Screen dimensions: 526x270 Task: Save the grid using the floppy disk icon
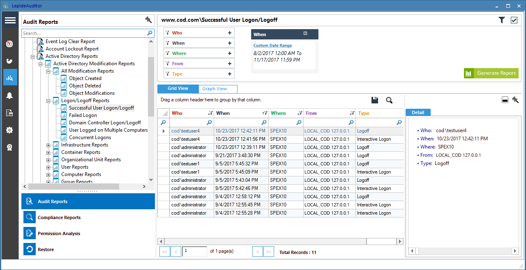(x=374, y=100)
